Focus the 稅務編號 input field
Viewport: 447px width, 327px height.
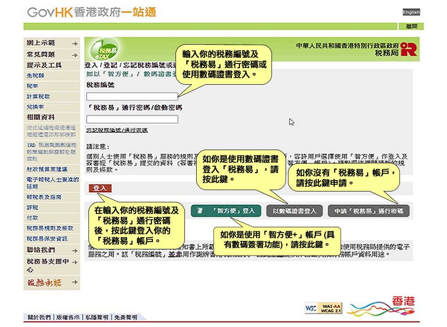coord(132,96)
